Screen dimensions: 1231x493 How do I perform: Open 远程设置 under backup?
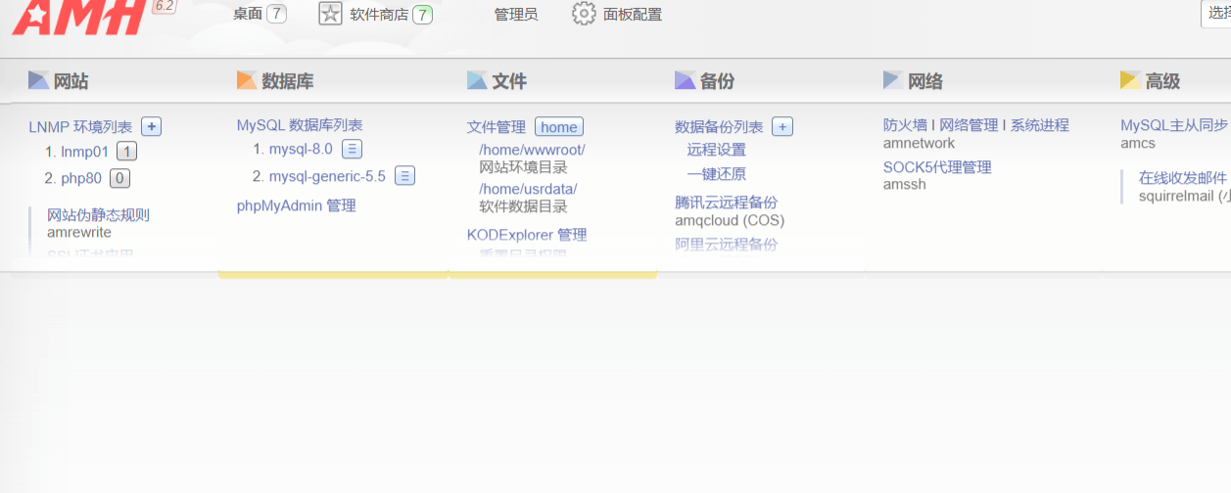[x=717, y=150]
